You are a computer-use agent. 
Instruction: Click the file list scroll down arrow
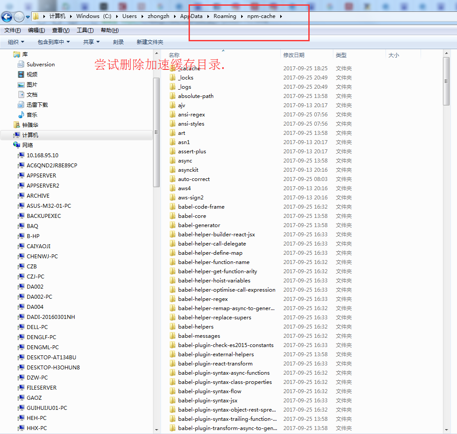[446, 430]
